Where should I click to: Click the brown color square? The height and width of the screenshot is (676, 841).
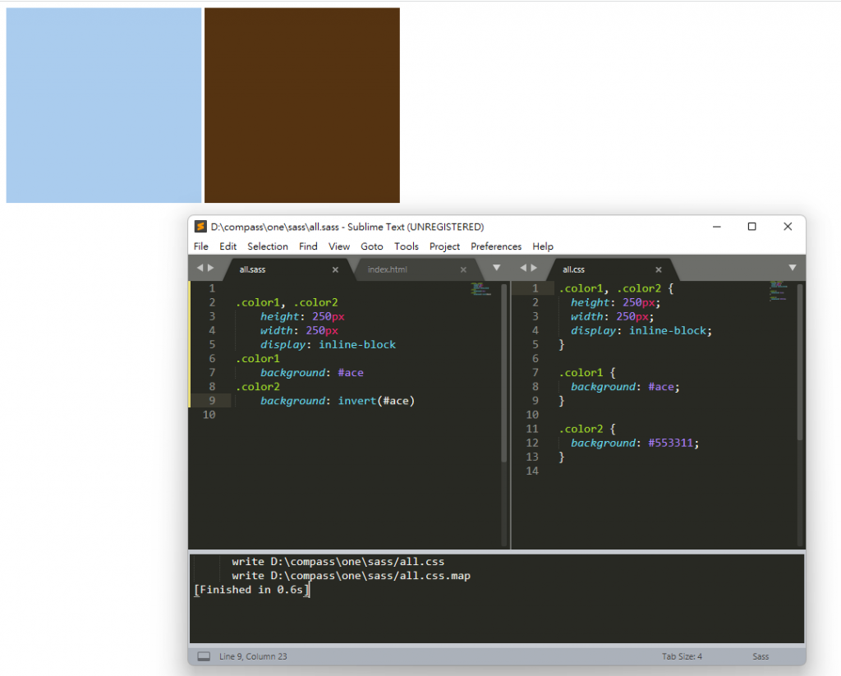click(302, 105)
